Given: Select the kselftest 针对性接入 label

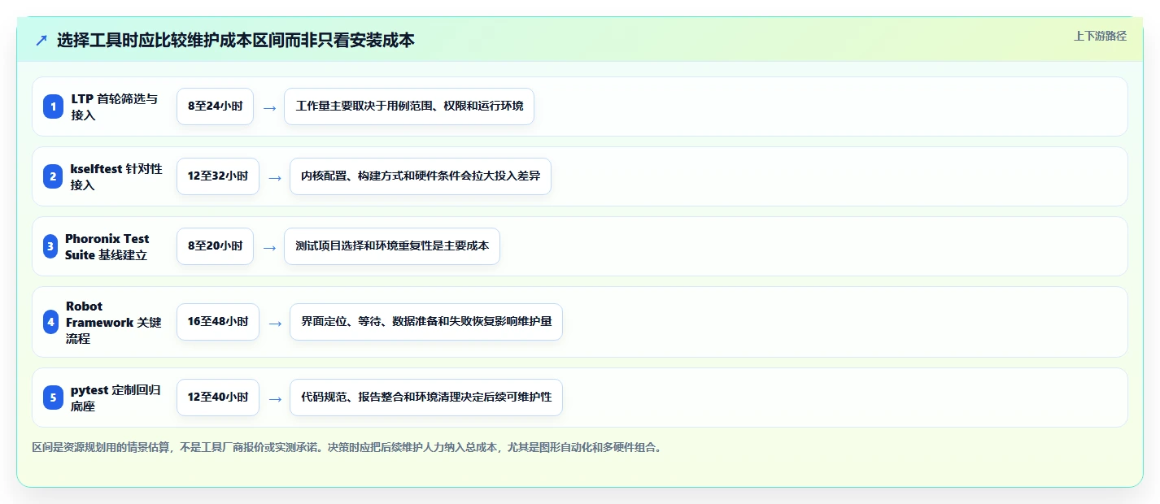Looking at the screenshot, I should (x=116, y=176).
